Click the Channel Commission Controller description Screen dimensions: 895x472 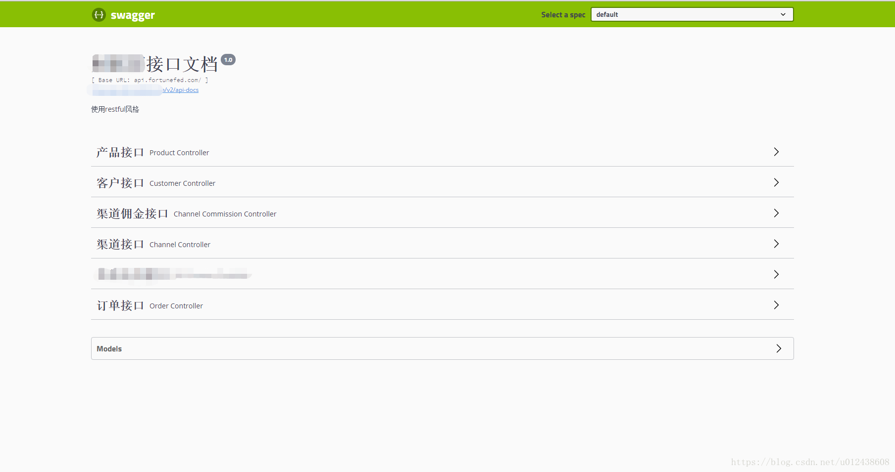(x=225, y=214)
